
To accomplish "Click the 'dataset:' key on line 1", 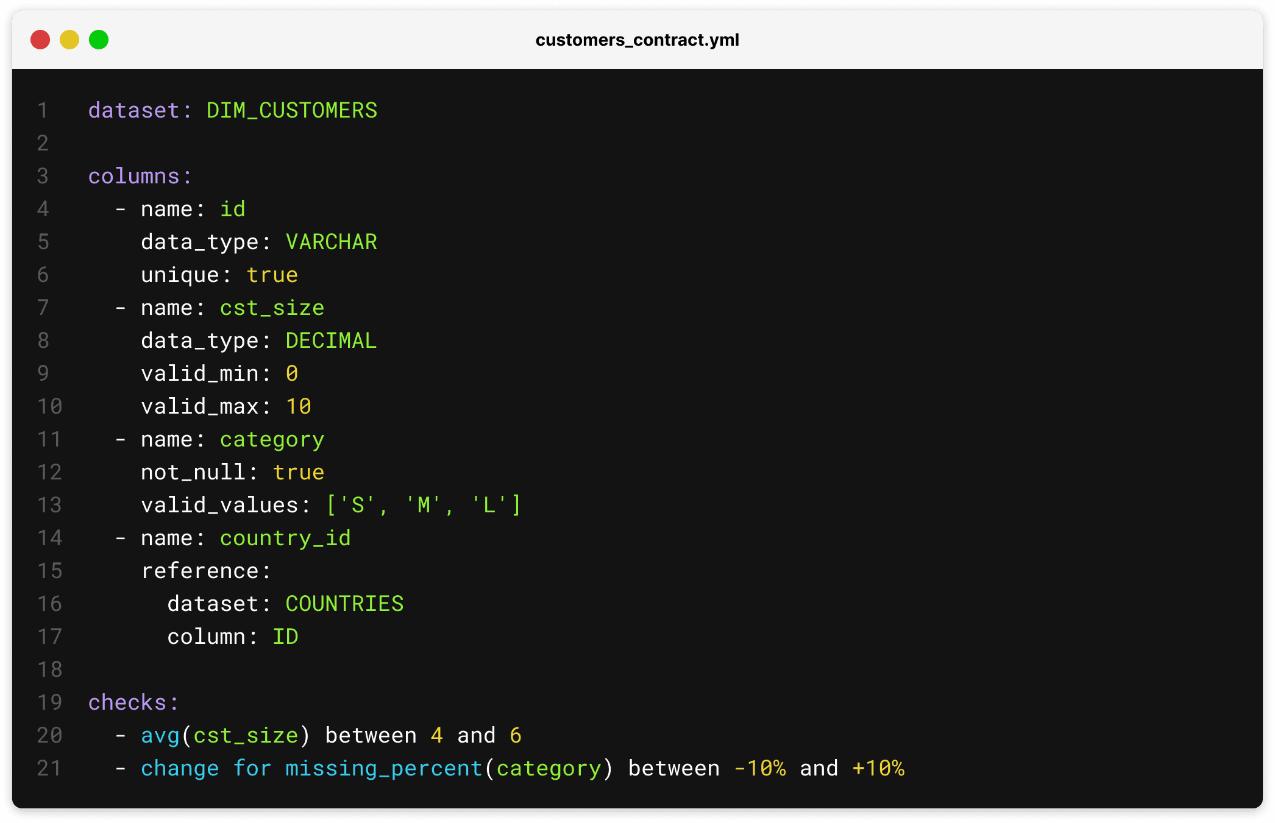I will tap(140, 110).
